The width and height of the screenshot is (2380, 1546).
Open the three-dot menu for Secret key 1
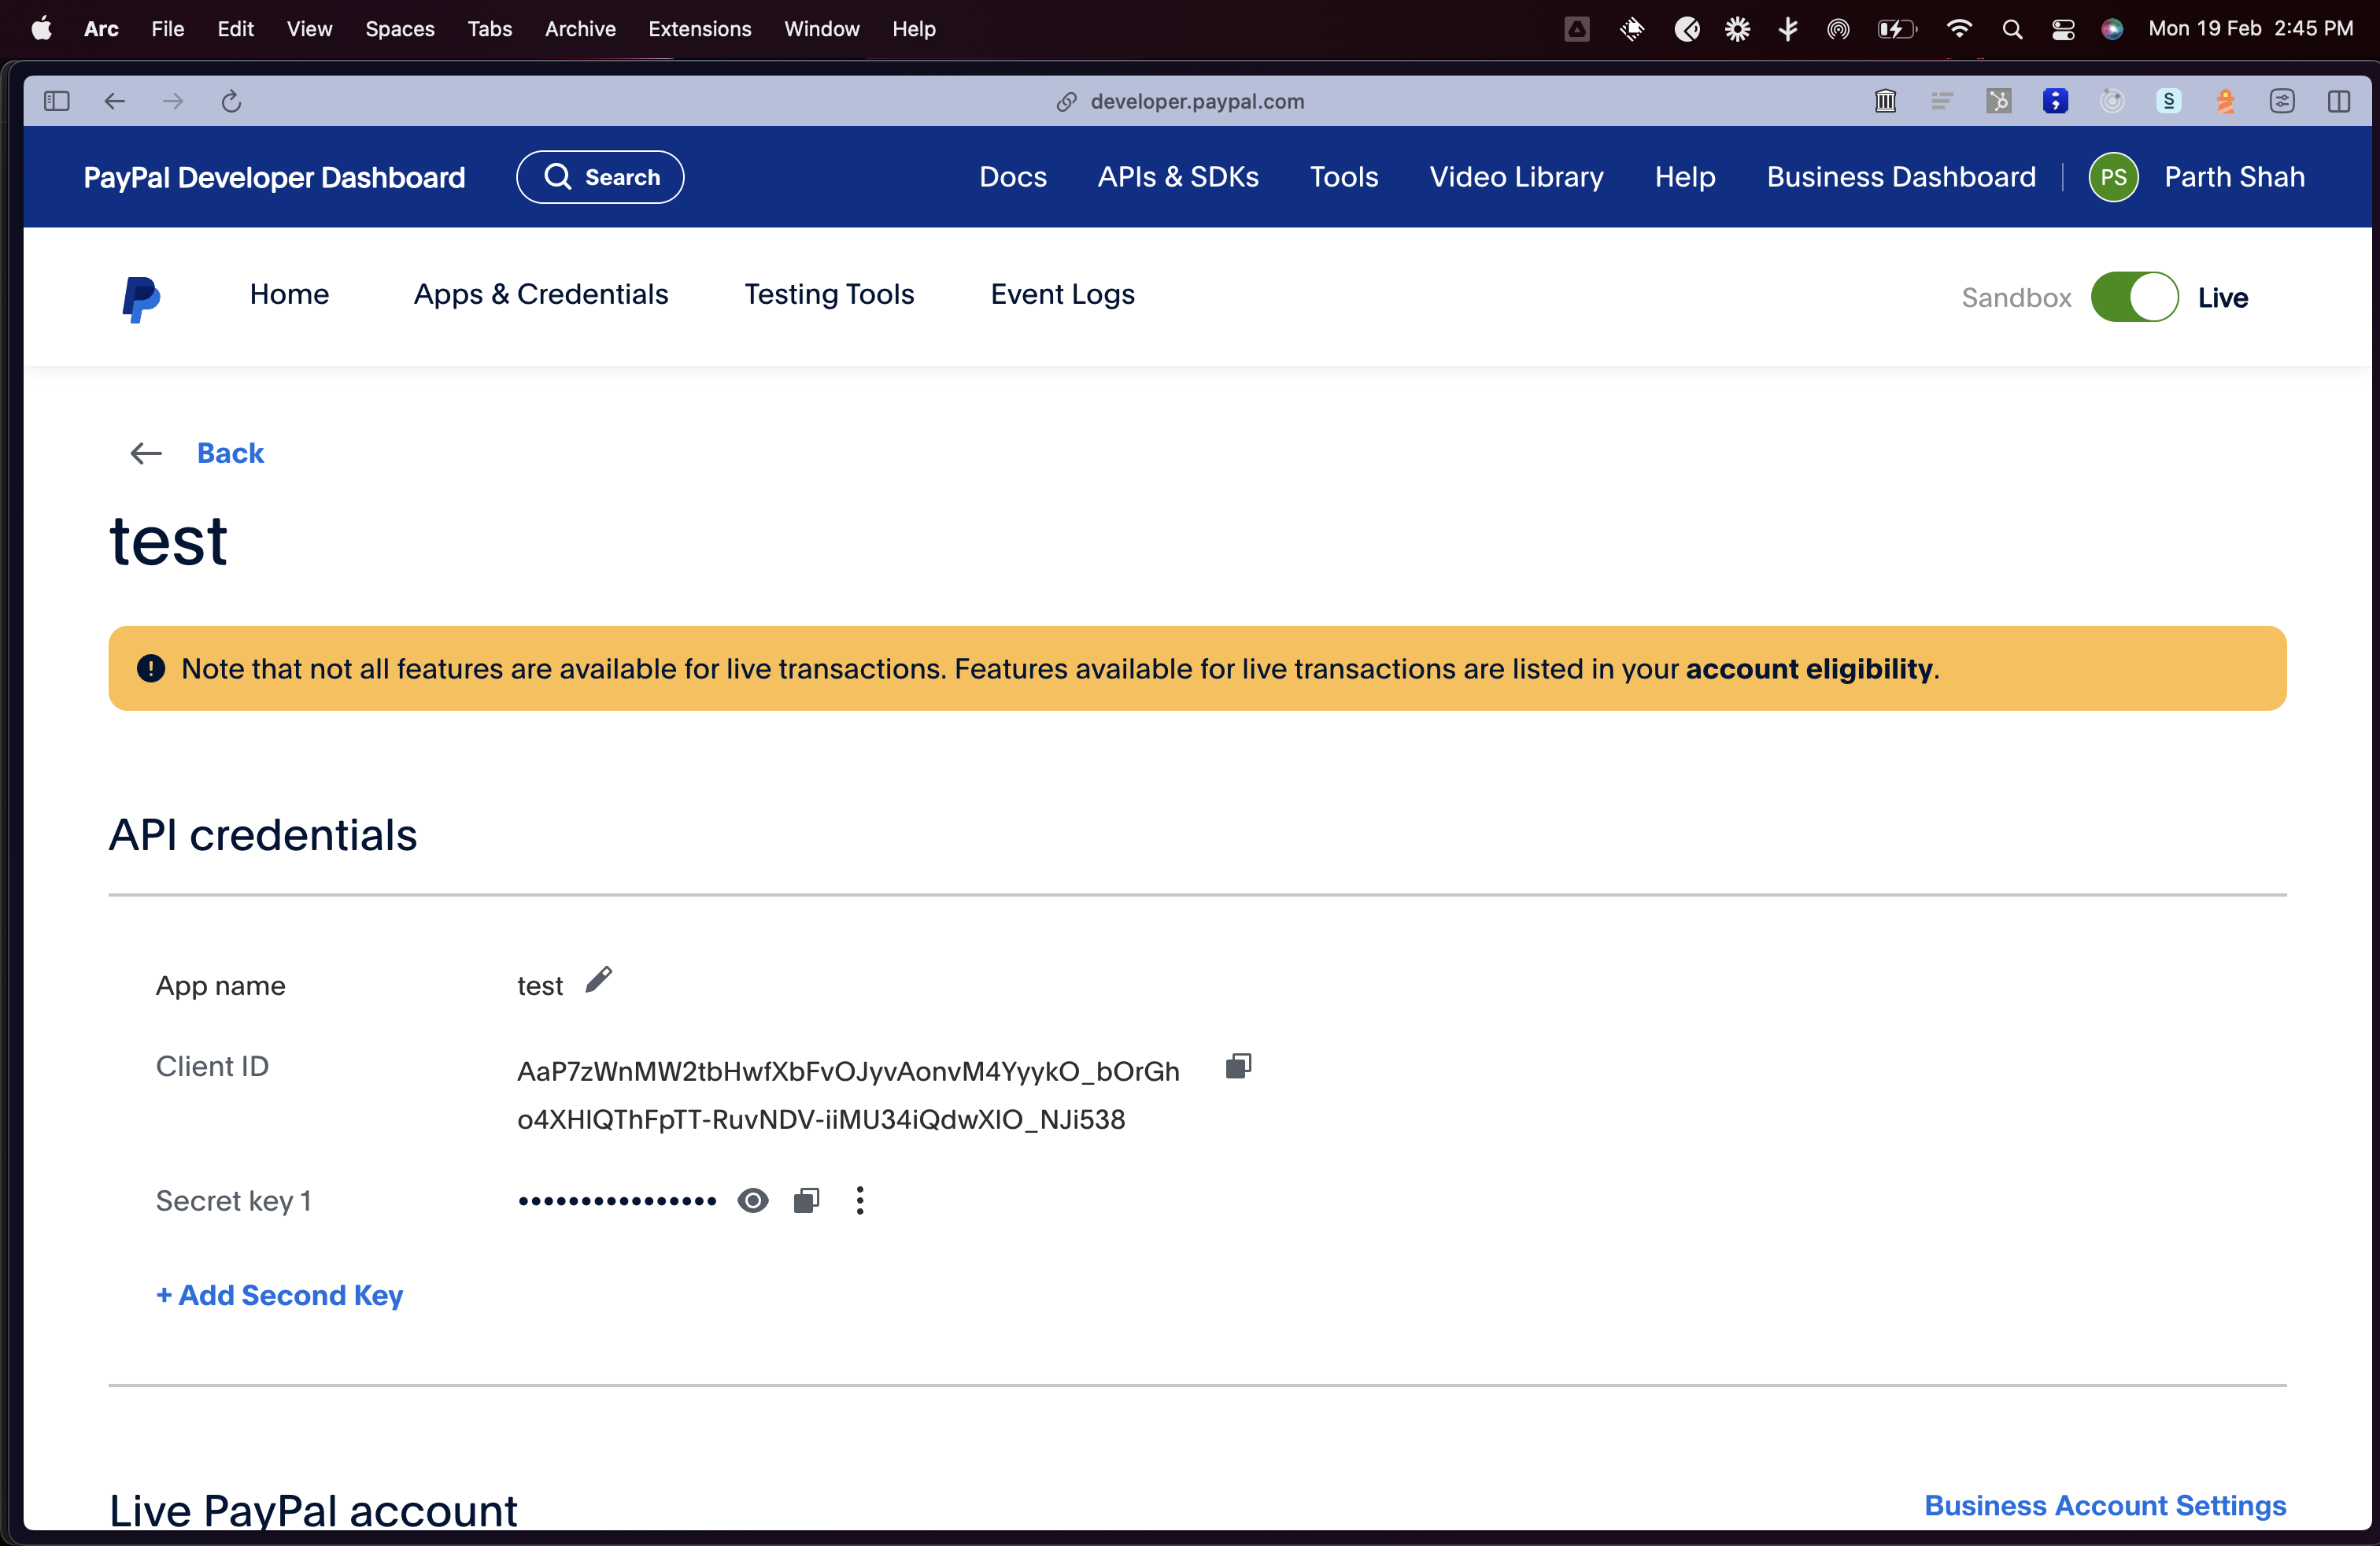(860, 1200)
